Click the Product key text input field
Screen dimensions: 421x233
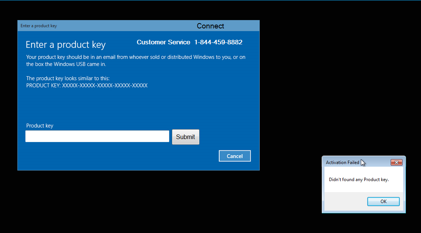(x=97, y=136)
